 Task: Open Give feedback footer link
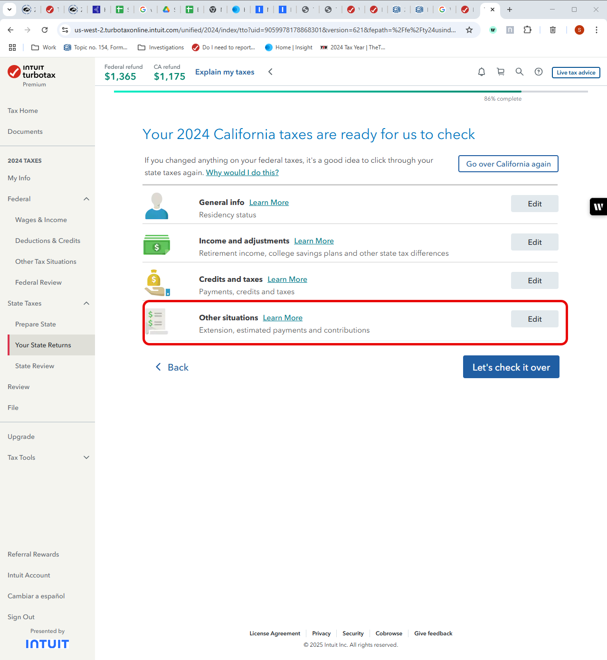[433, 633]
